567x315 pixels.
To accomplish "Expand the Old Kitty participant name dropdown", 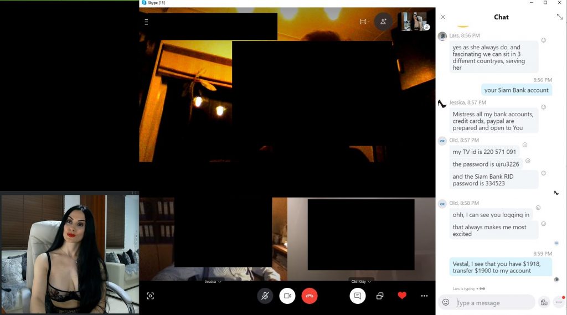I will (361, 281).
